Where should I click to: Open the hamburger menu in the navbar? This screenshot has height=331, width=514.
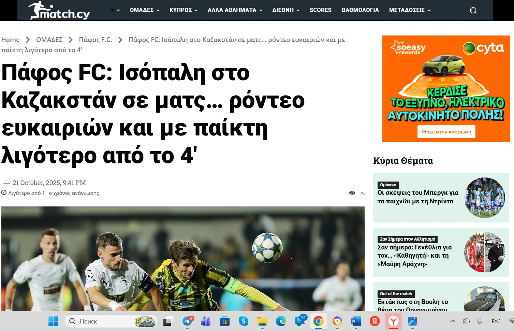coord(115,10)
